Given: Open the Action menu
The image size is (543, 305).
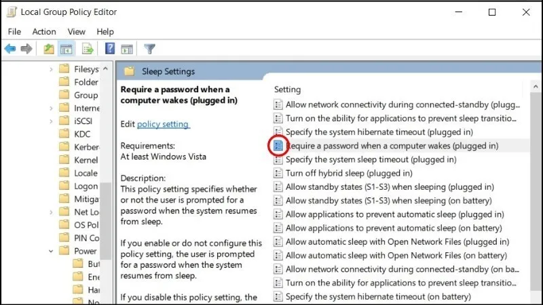Looking at the screenshot, I should pos(44,31).
